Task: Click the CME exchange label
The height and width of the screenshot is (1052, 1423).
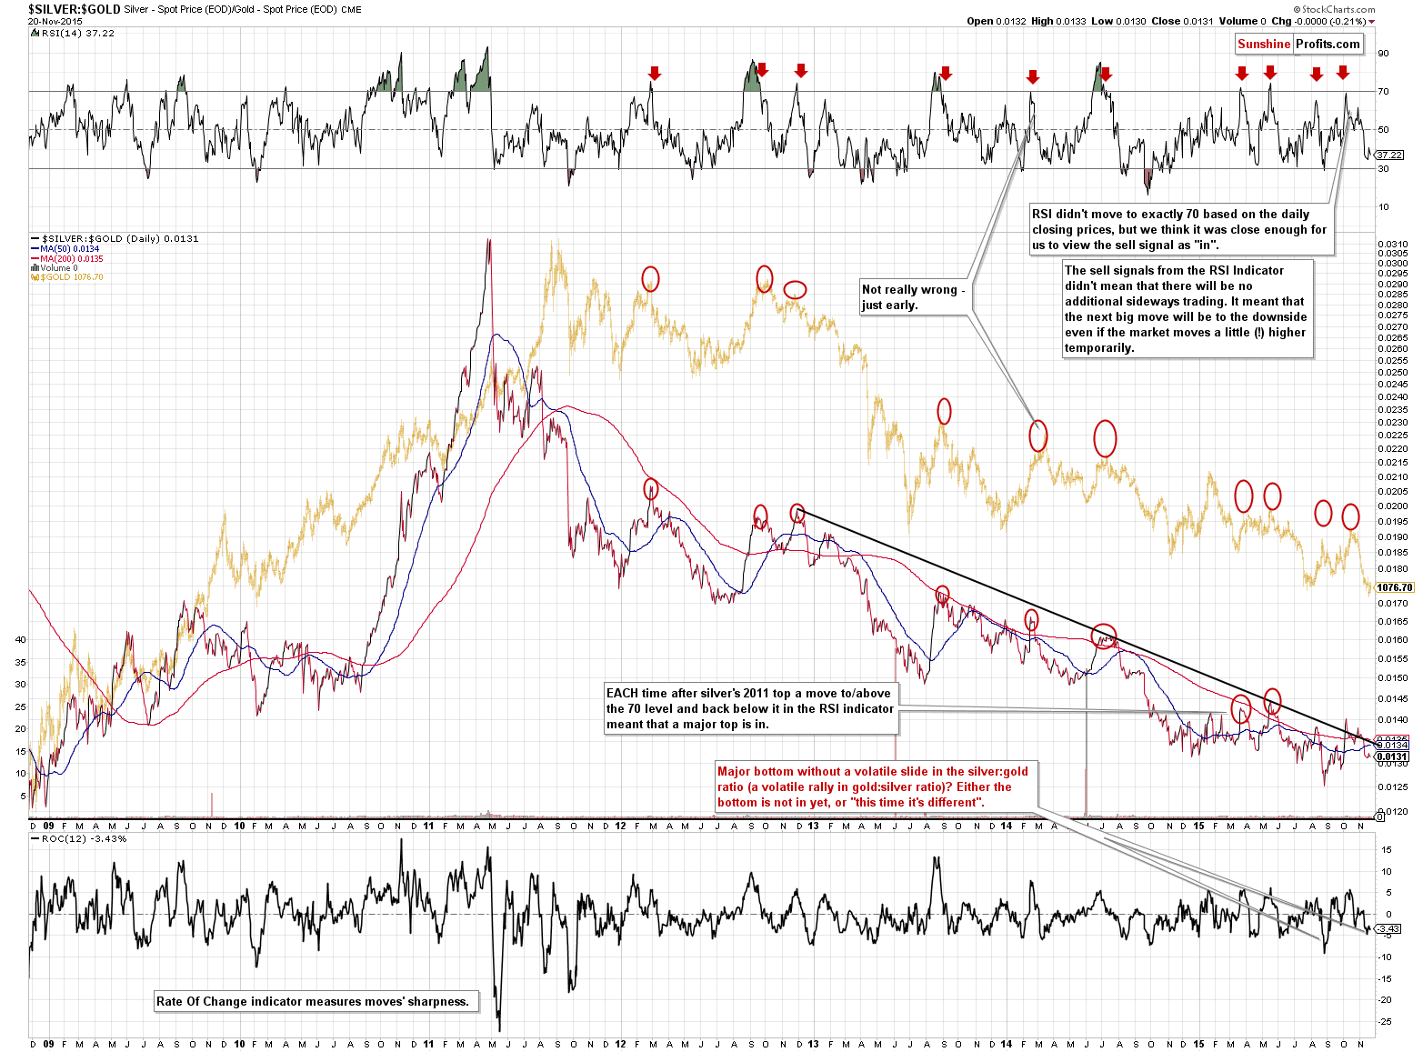Action: tap(351, 10)
